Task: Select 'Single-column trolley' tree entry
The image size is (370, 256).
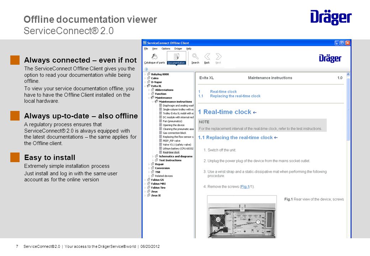Action: 178,110
